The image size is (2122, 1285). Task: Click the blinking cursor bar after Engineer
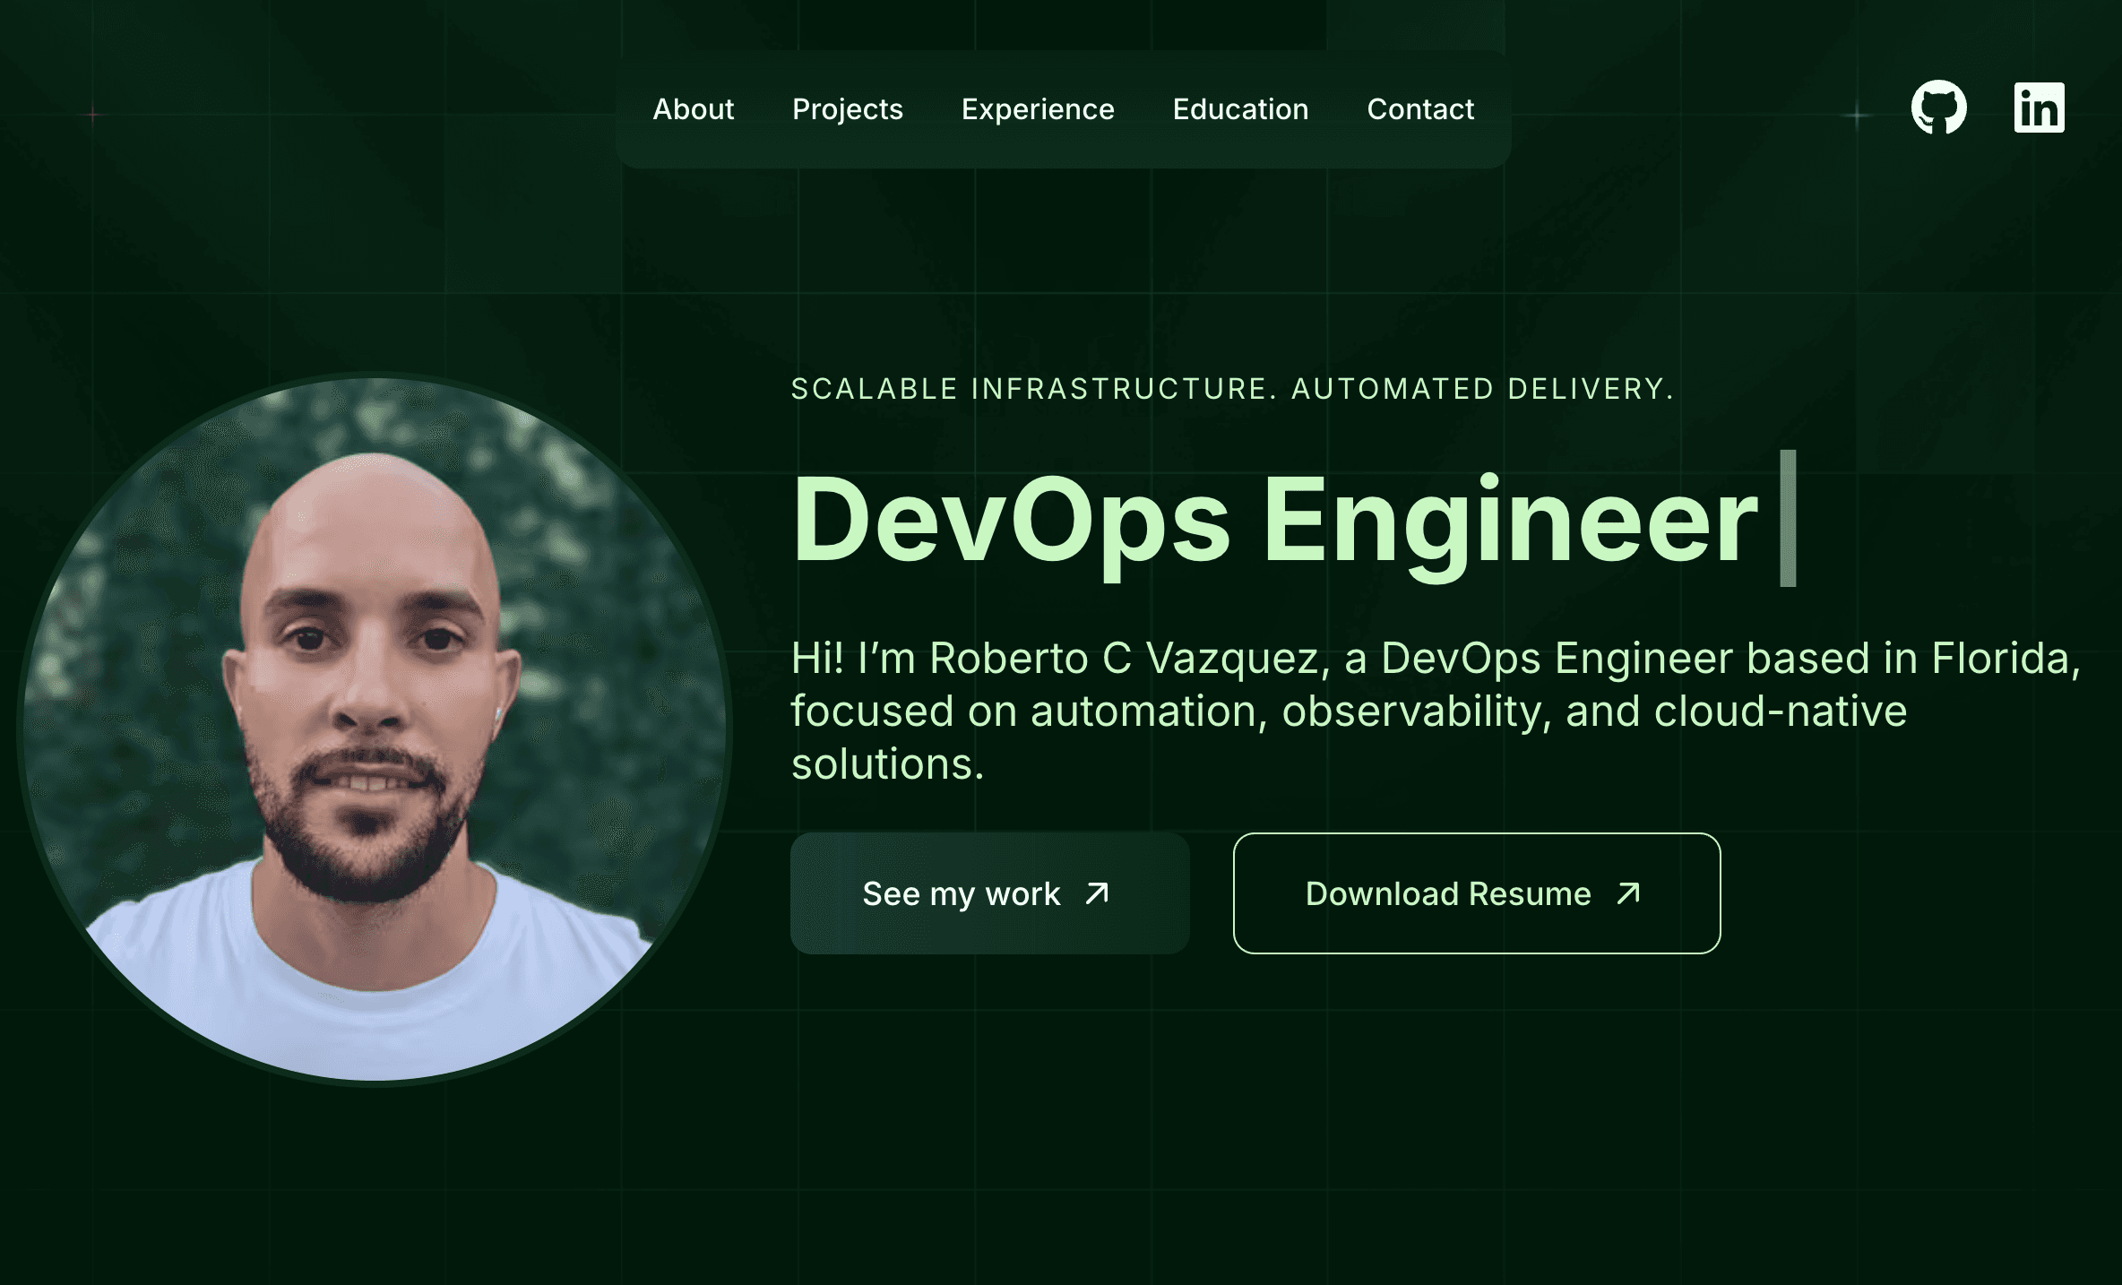[1787, 519]
